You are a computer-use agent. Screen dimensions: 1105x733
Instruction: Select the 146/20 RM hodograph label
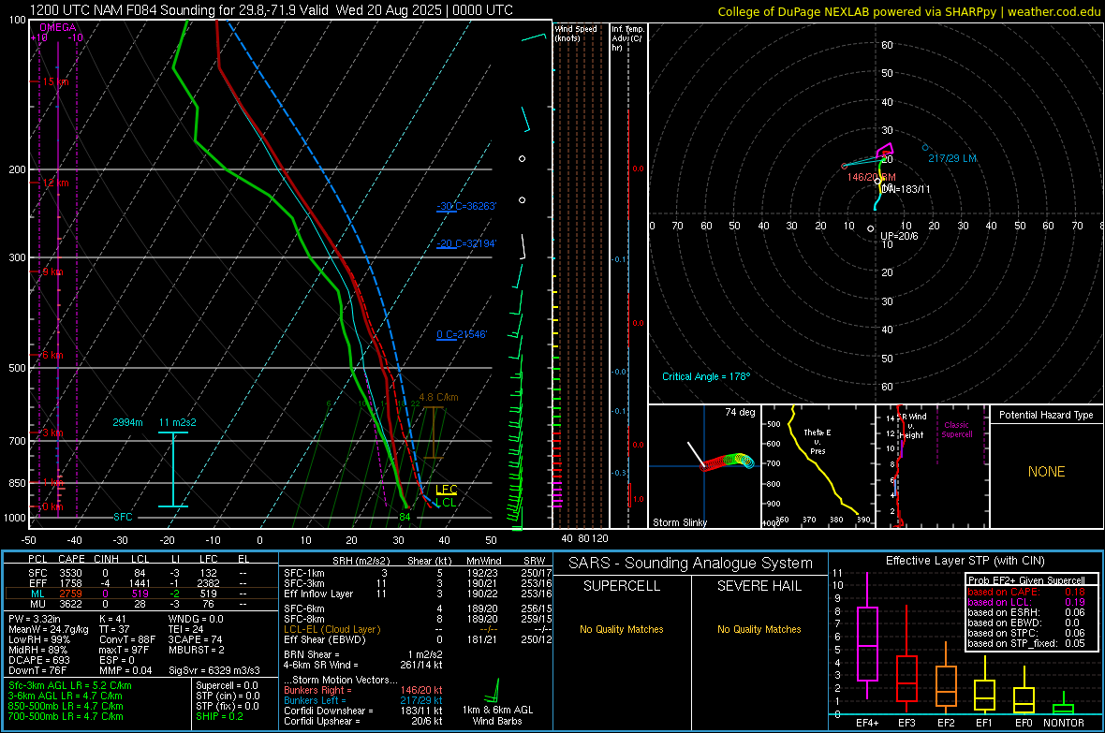click(x=871, y=177)
